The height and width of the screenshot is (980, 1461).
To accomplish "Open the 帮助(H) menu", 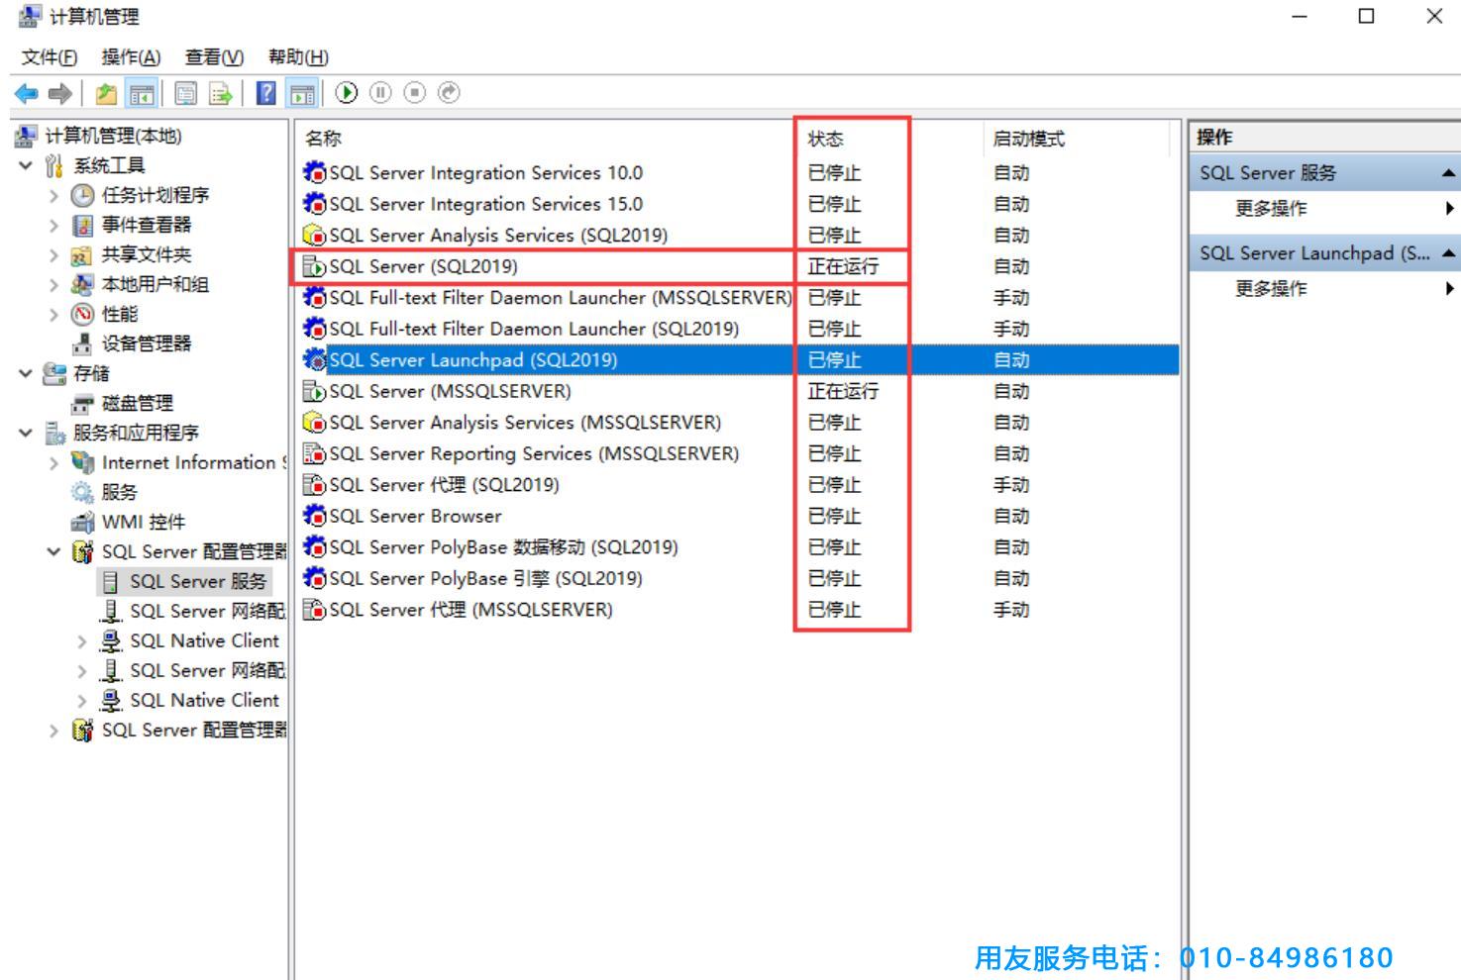I will (x=298, y=57).
